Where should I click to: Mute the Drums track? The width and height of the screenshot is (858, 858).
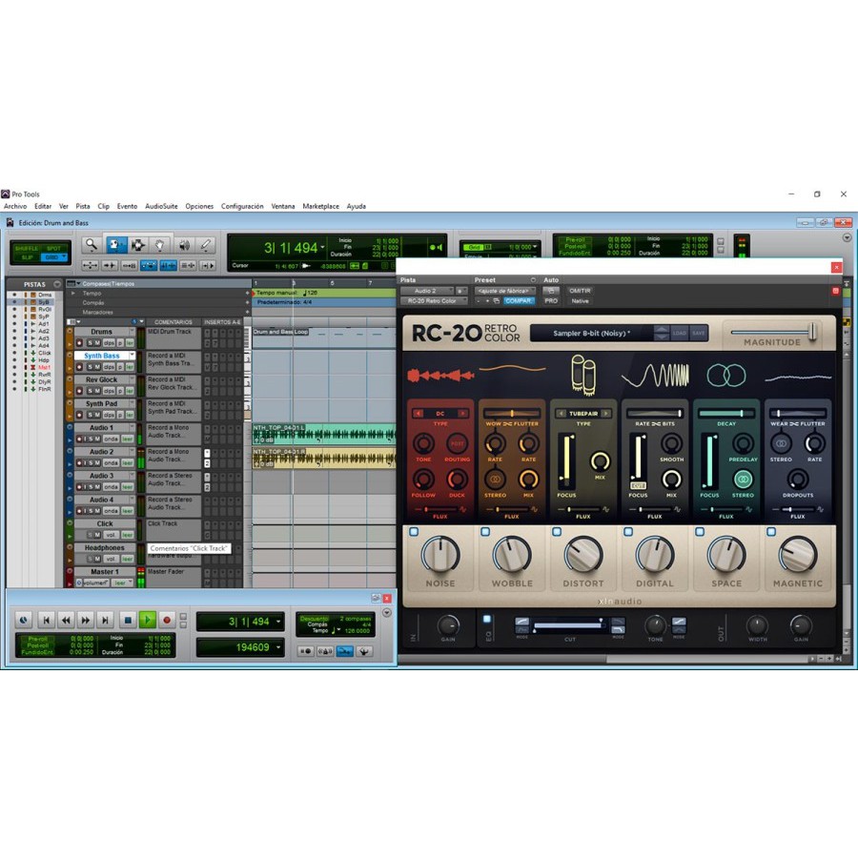pos(97,343)
